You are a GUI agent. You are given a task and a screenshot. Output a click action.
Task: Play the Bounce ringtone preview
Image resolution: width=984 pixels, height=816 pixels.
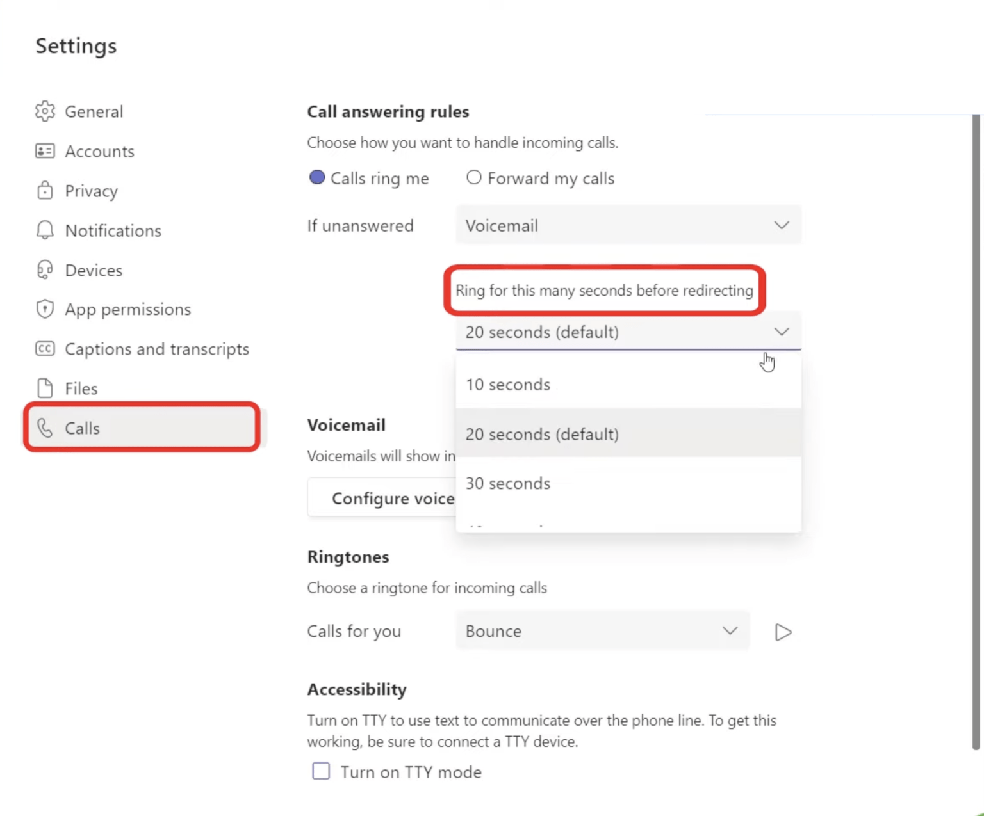(x=782, y=632)
